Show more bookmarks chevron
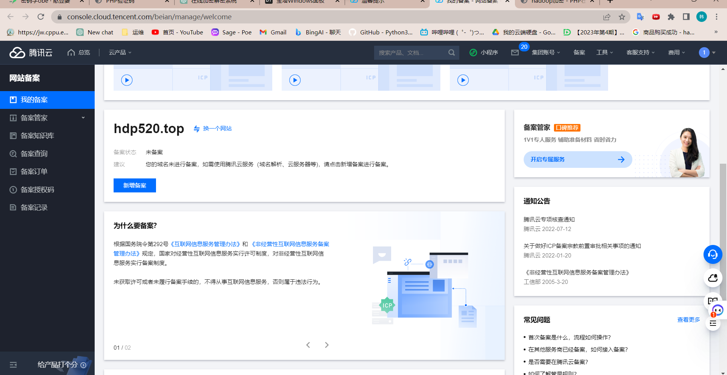727x375 pixels. 716,32
